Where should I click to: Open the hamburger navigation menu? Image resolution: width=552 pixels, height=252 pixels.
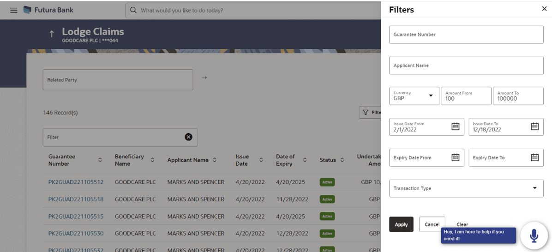14,10
